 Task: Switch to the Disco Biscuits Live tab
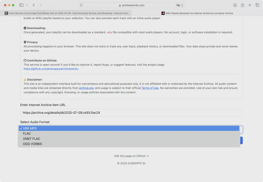(66, 13)
